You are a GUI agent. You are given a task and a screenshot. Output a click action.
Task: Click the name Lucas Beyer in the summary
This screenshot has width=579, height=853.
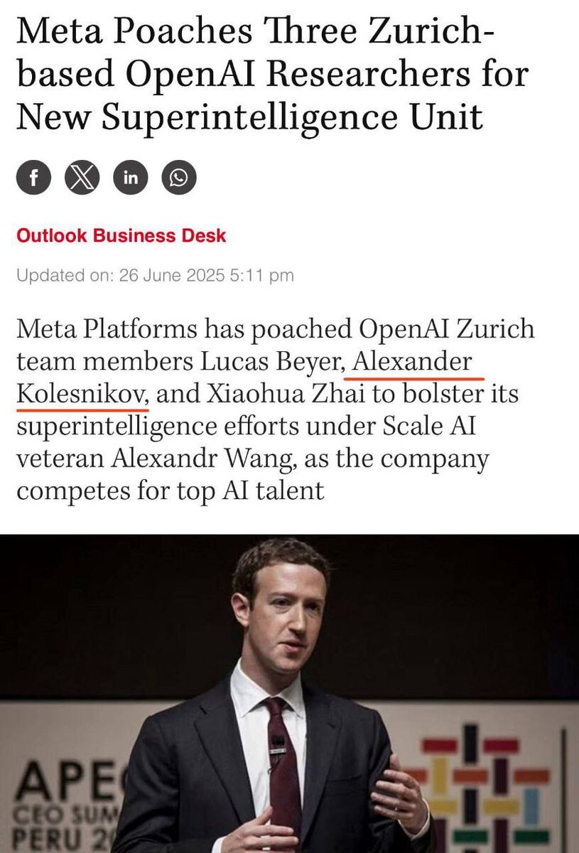[x=273, y=361]
